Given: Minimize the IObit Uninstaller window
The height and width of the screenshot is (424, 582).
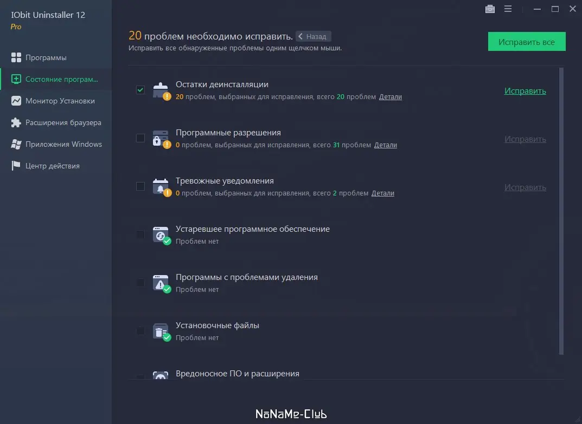Looking at the screenshot, I should tap(537, 9).
